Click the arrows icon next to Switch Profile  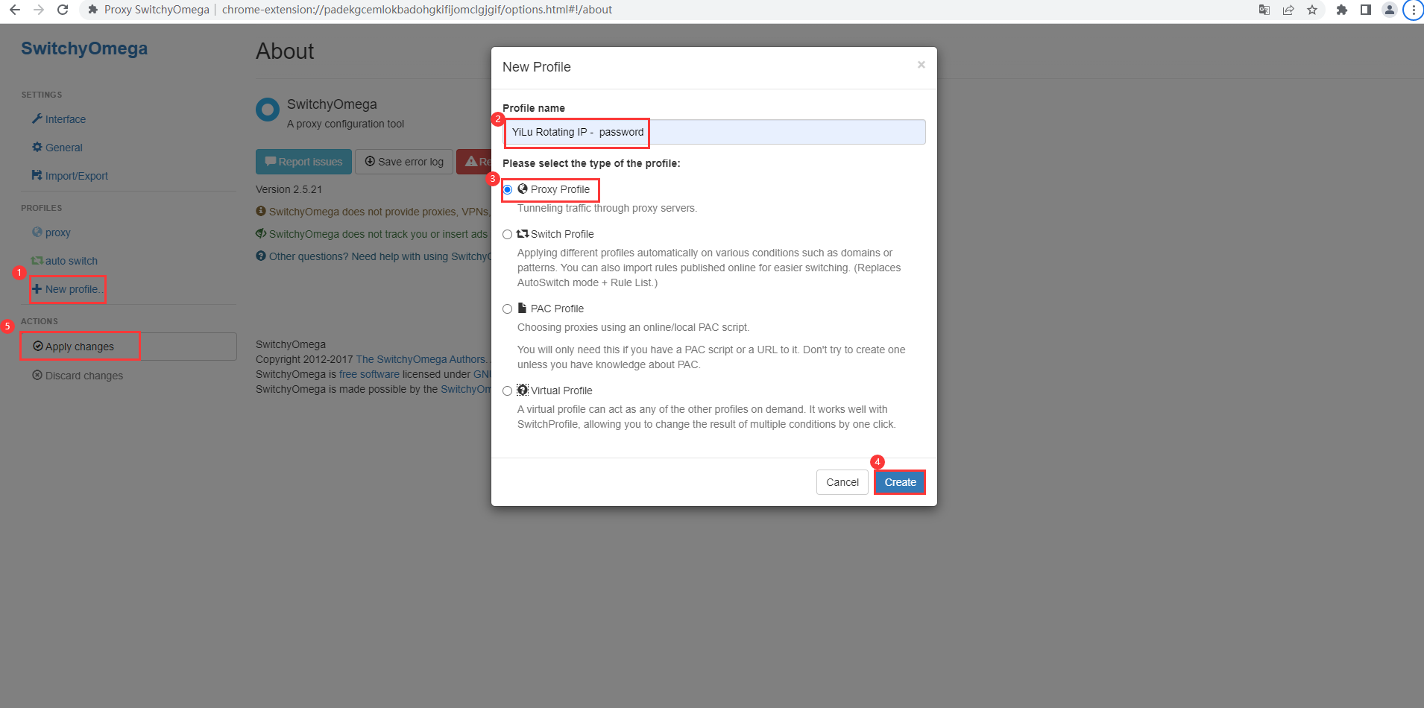pos(523,234)
